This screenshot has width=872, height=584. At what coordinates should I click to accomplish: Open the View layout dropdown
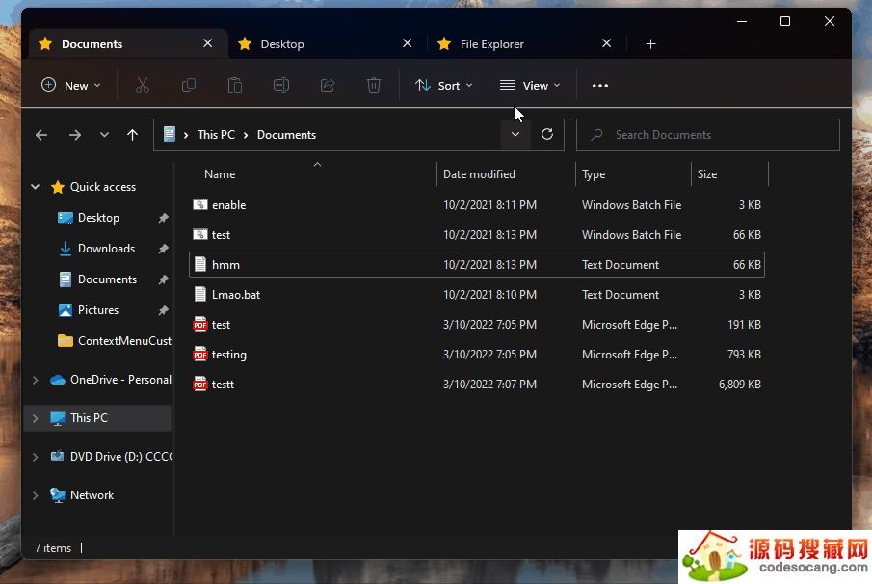(x=530, y=86)
